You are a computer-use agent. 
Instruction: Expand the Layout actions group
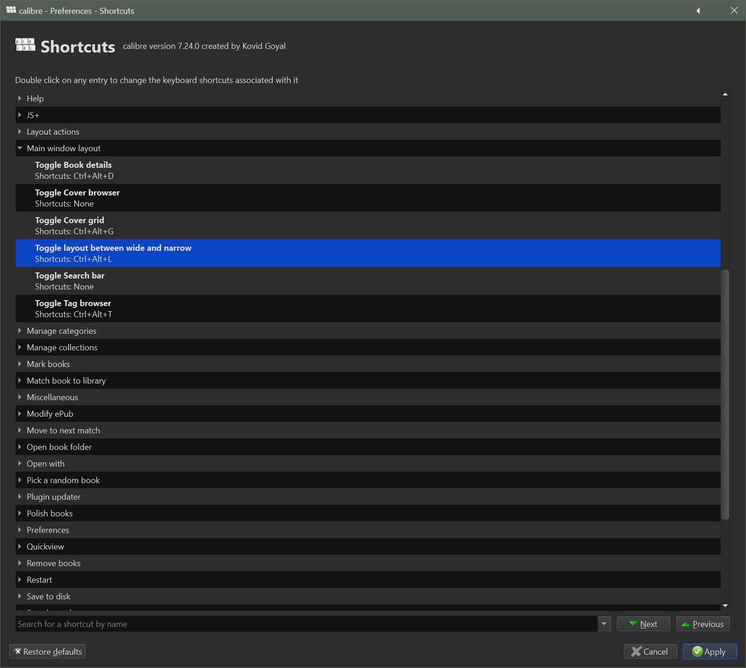click(x=20, y=131)
